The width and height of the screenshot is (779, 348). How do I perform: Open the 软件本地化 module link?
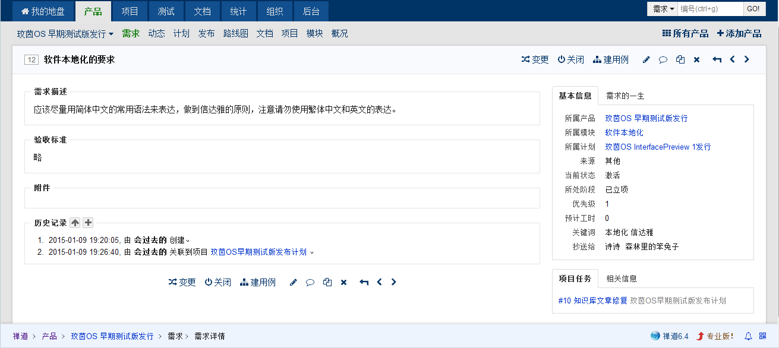pos(624,132)
